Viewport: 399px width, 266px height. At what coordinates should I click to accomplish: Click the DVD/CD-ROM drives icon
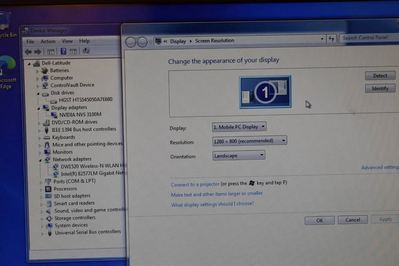pyautogui.click(x=46, y=123)
